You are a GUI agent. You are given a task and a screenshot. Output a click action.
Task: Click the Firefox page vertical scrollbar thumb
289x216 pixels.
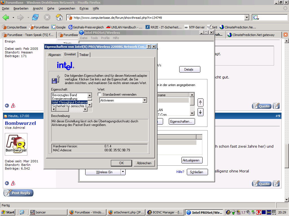click(x=287, y=156)
